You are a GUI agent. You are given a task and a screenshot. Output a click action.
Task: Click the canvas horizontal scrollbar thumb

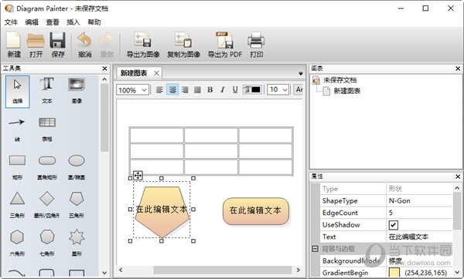tap(223, 270)
